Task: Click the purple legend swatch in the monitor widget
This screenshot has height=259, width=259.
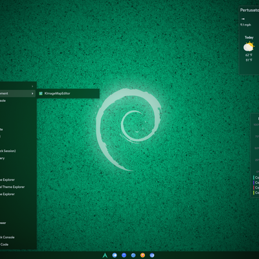Action: pos(254,183)
